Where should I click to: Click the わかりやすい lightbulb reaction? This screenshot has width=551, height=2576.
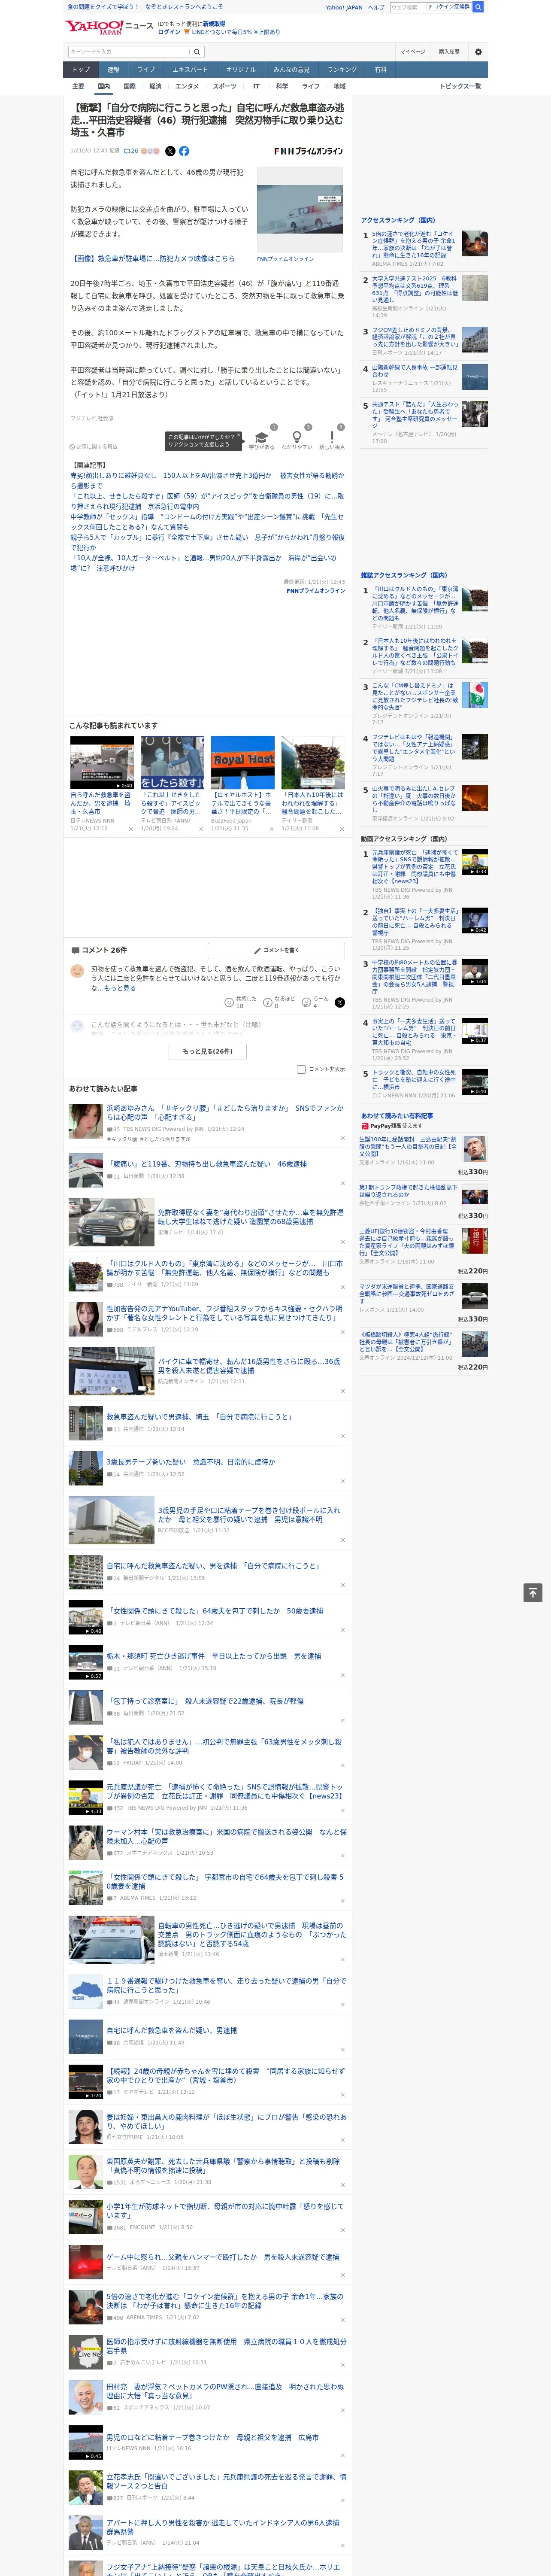tap(296, 440)
